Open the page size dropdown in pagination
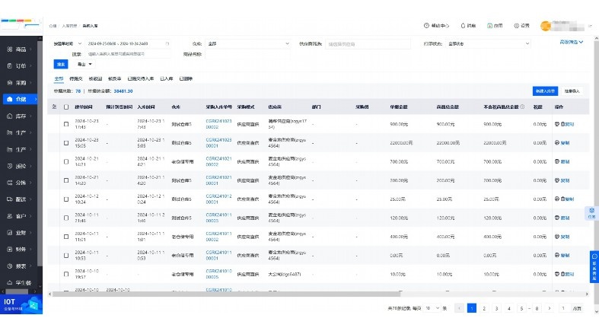Viewport: 599px width, 331px height. point(432,308)
